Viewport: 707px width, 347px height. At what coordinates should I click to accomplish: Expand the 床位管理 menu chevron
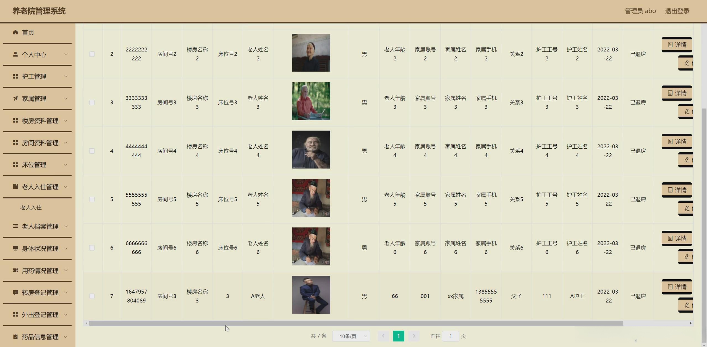coord(66,165)
